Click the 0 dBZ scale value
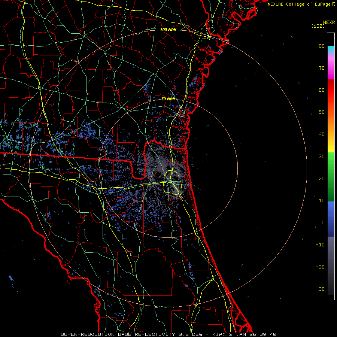This screenshot has height=337, width=337. pyautogui.click(x=323, y=223)
